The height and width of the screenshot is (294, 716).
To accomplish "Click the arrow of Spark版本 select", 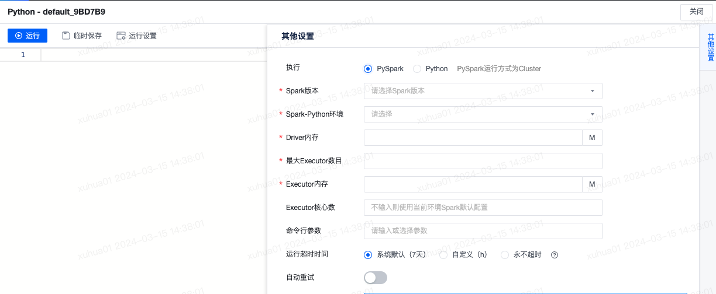I will [592, 91].
